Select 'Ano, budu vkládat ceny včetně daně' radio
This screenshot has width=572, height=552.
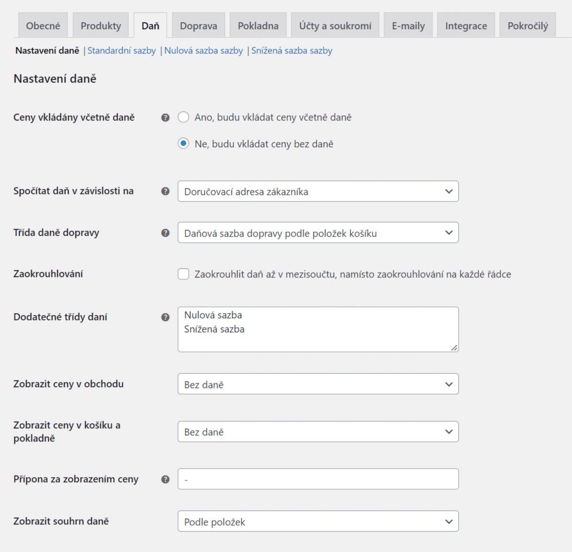click(x=184, y=117)
